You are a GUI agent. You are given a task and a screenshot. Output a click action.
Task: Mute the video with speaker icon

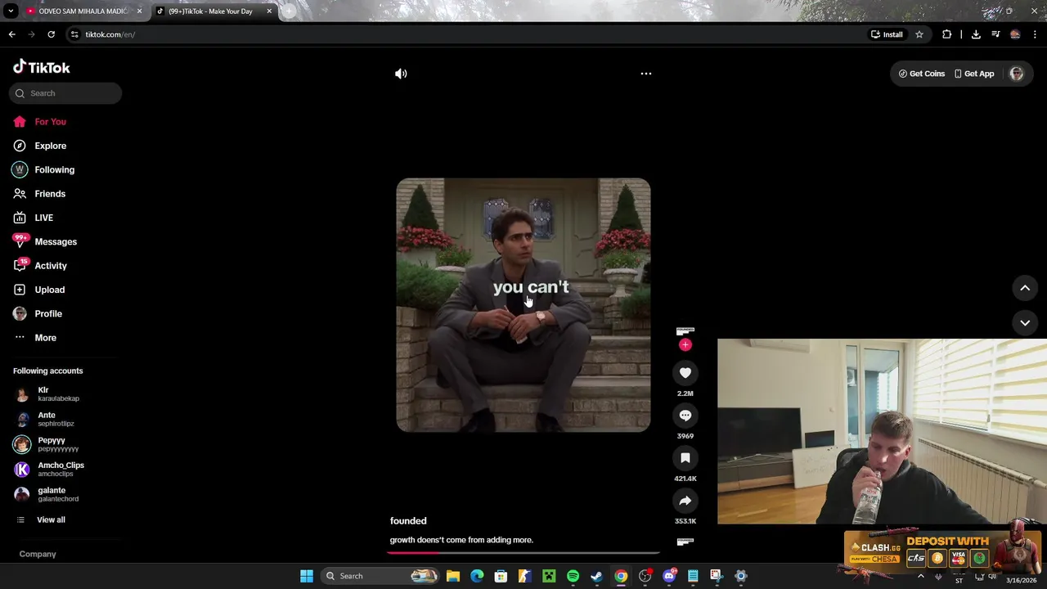(x=401, y=74)
